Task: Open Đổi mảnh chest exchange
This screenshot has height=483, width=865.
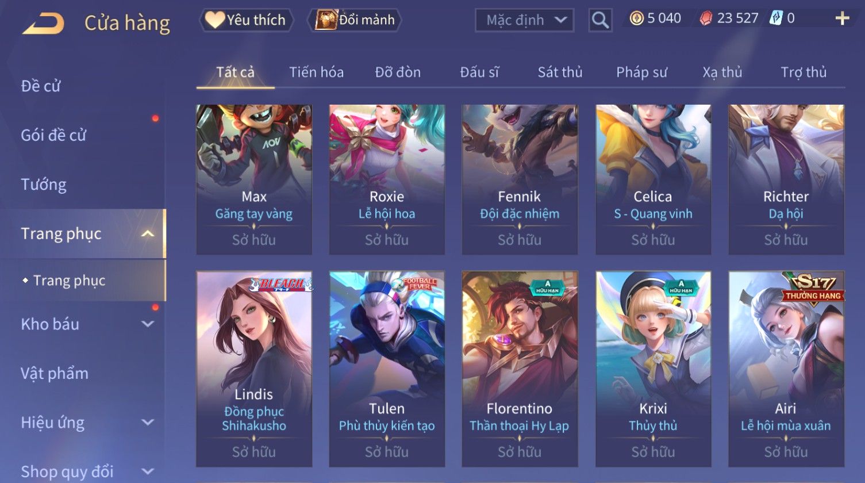Action: (x=355, y=20)
